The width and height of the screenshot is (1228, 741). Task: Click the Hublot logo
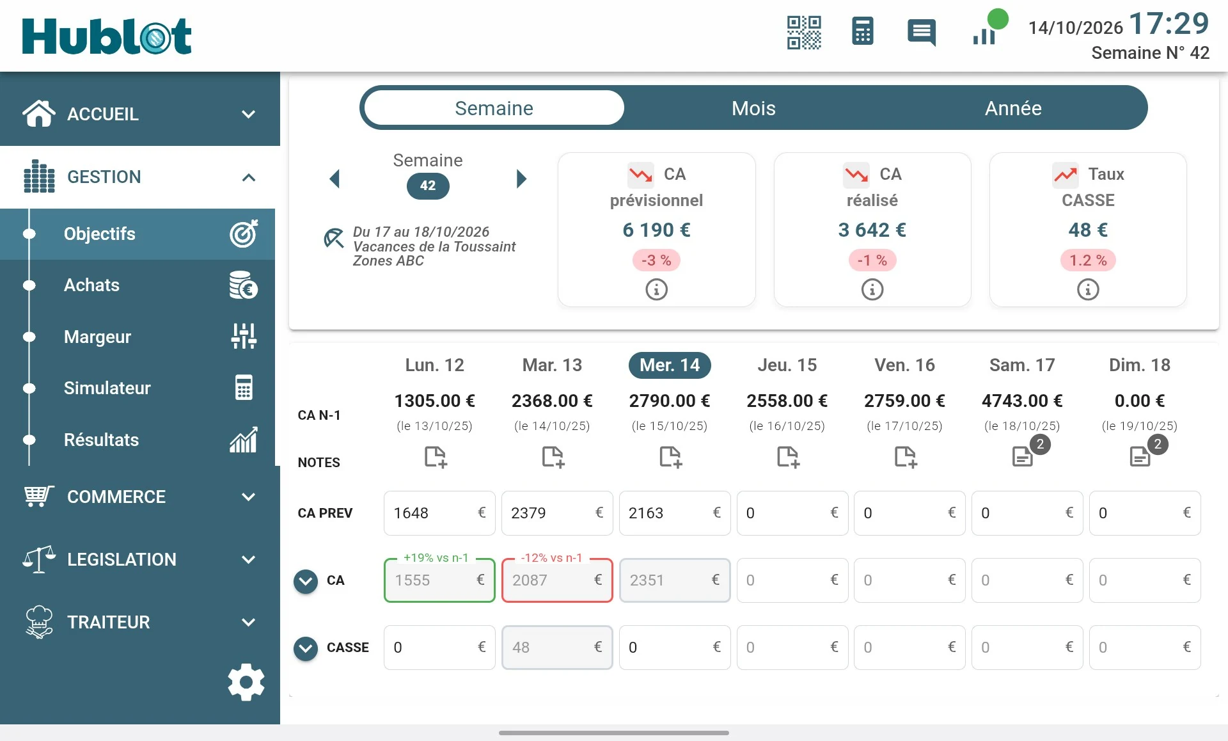[x=107, y=36]
